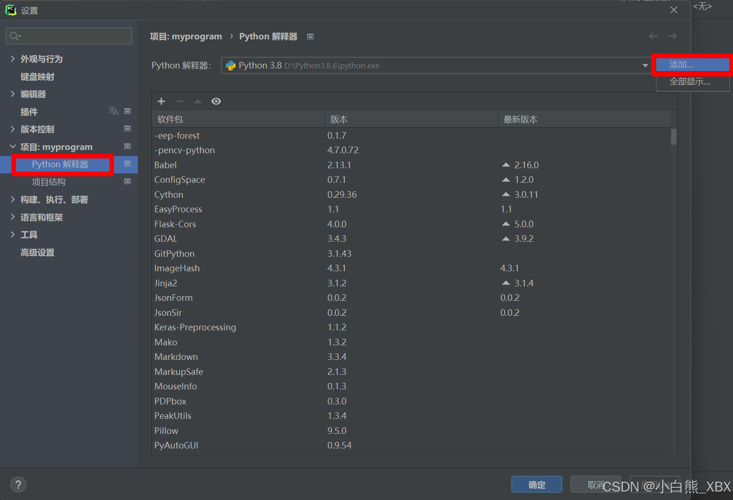The height and width of the screenshot is (500, 733).
Task: Click the settings search input field
Action: [x=69, y=36]
